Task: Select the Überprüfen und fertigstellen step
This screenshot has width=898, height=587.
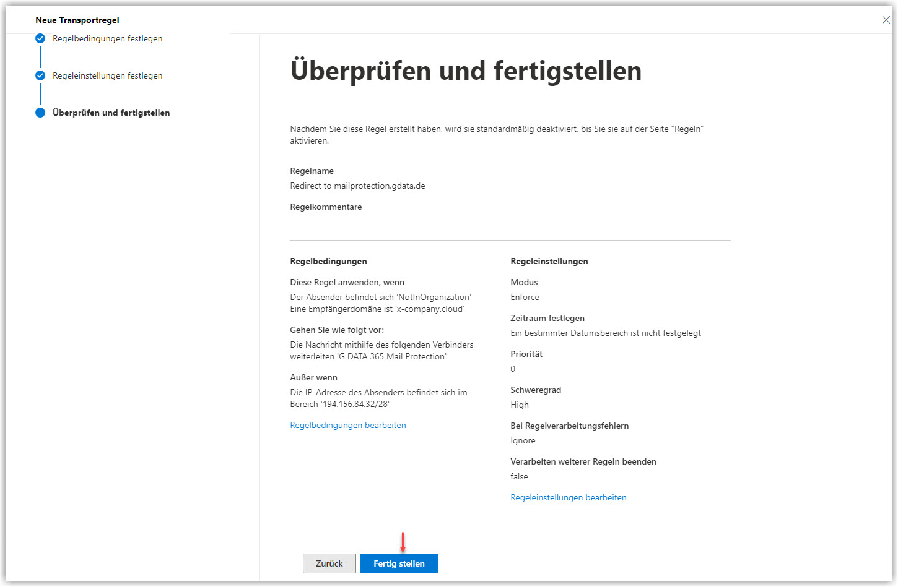Action: click(111, 113)
